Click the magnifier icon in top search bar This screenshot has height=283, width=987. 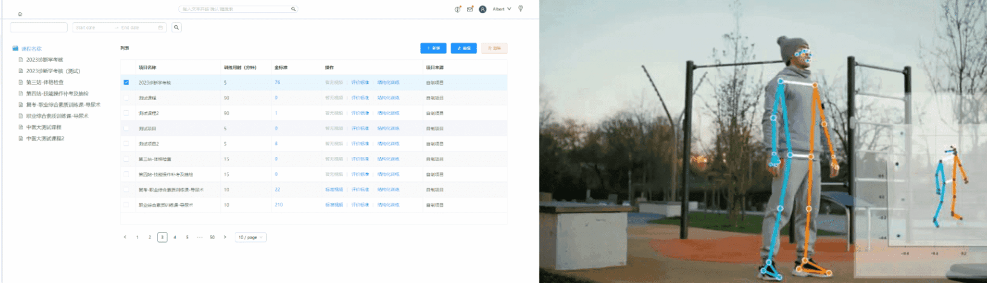tap(293, 9)
